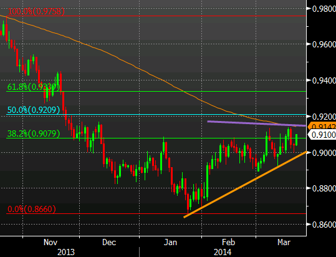The height and width of the screenshot is (257, 336).
Task: Click the 0.9400 price axis label
Action: coord(324,80)
